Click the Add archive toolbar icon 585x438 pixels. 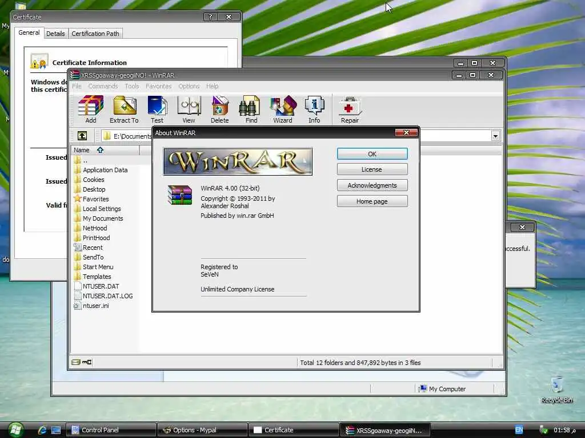(x=90, y=109)
